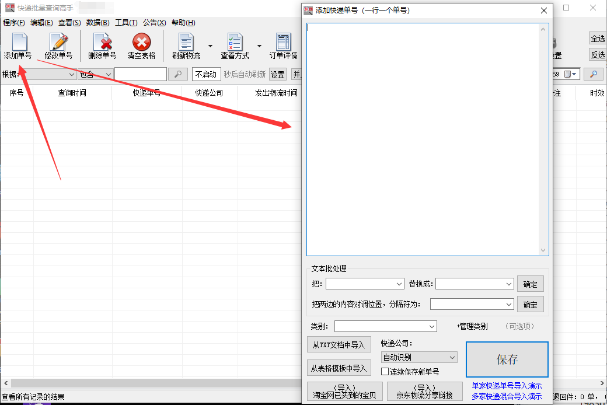Enable 连续保存新单号 continuous save checkbox

tap(384, 371)
